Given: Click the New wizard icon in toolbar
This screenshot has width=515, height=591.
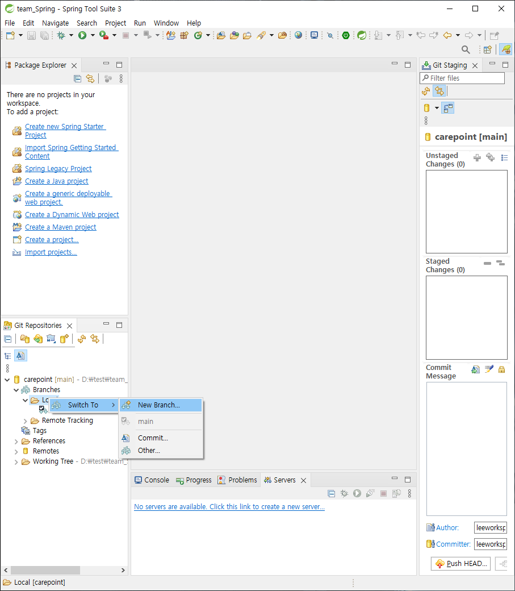Looking at the screenshot, I should [11, 35].
